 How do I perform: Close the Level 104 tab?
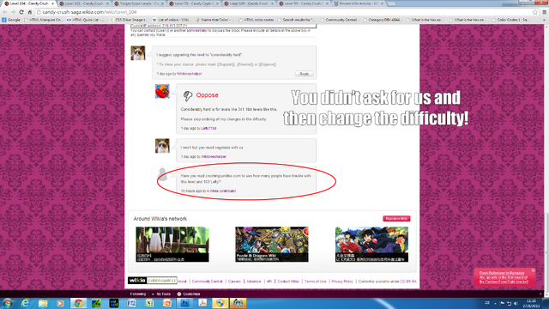[53, 3]
